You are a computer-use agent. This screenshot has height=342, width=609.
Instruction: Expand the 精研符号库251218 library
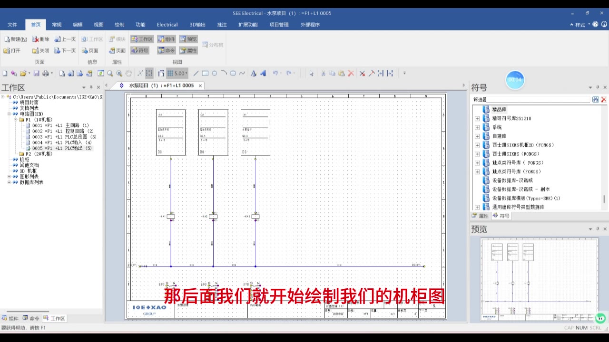coord(477,118)
